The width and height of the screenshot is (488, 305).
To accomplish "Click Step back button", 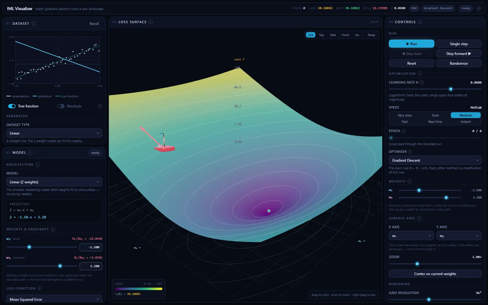I will point(411,54).
